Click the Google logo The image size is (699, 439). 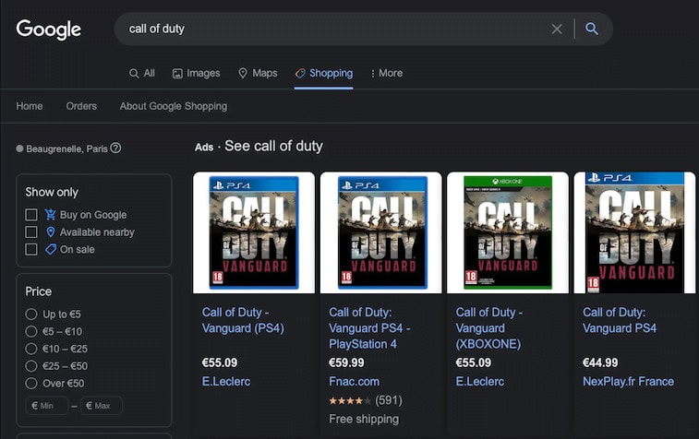(49, 30)
